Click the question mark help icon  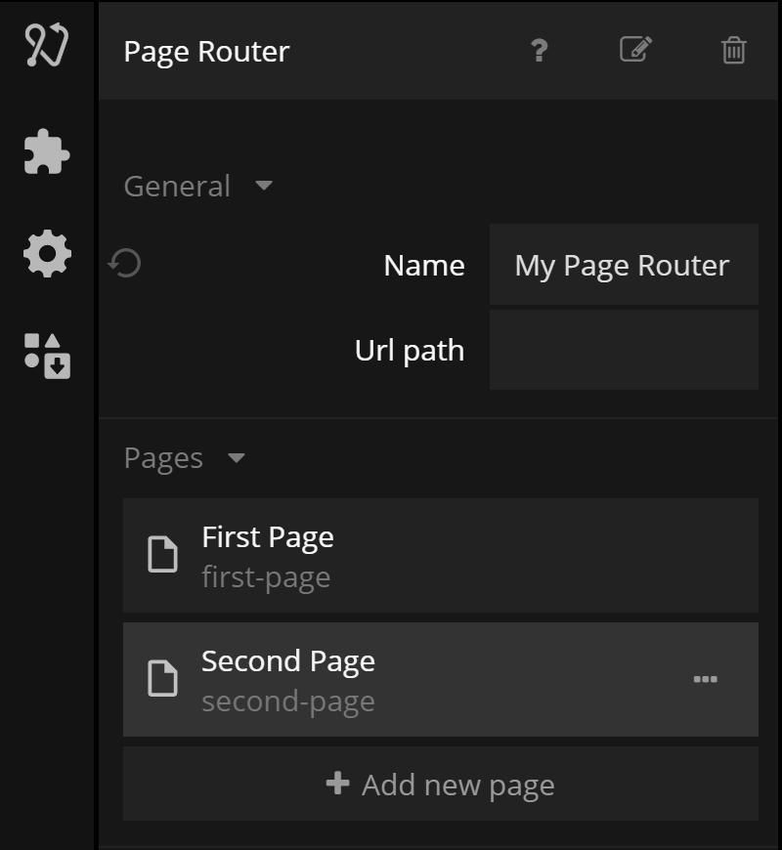tap(539, 50)
